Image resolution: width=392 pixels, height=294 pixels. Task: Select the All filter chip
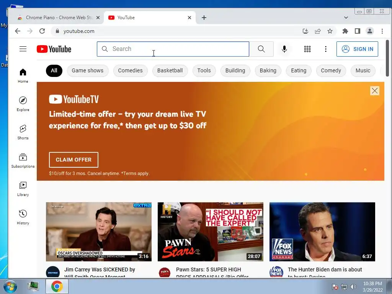[x=54, y=71]
